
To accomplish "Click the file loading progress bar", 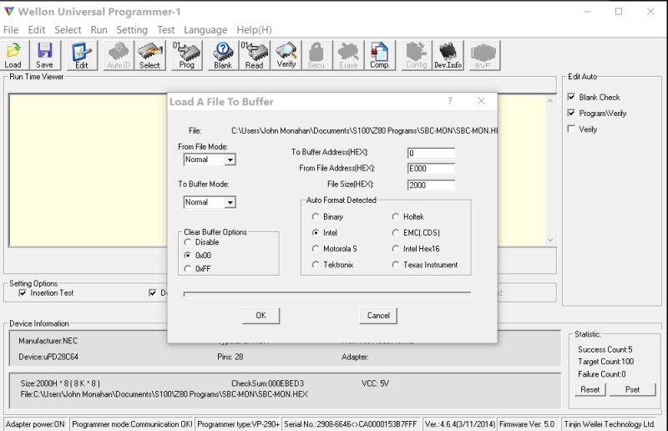I will coord(327,293).
